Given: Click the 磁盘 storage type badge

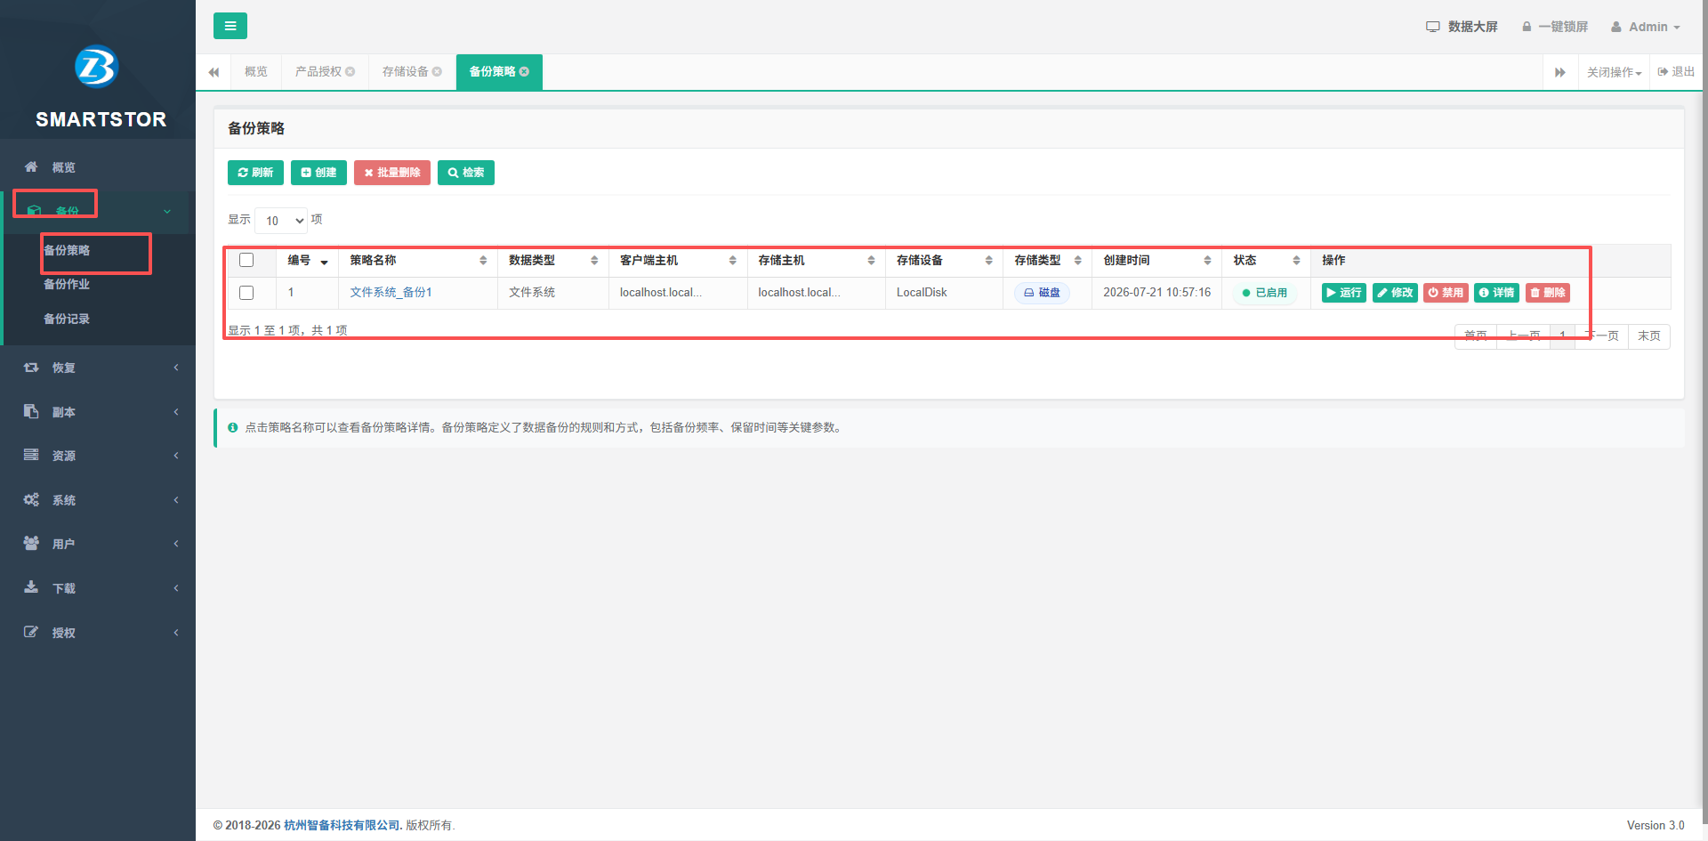Looking at the screenshot, I should (x=1042, y=293).
